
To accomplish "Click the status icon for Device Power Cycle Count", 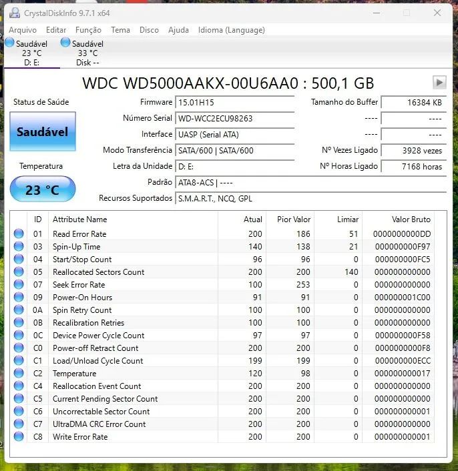I will 19,335.
